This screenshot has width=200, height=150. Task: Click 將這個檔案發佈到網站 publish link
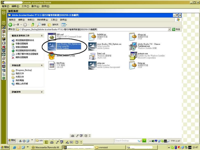pyautogui.click(x=26, y=50)
